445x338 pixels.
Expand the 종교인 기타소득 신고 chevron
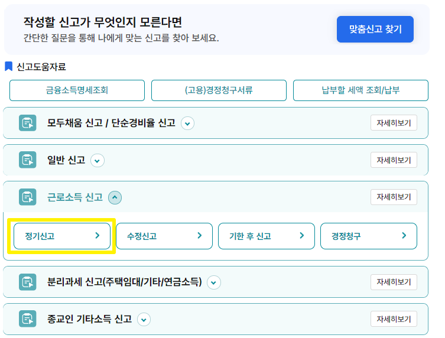(144, 320)
